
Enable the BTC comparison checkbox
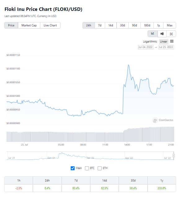[x=87, y=168]
